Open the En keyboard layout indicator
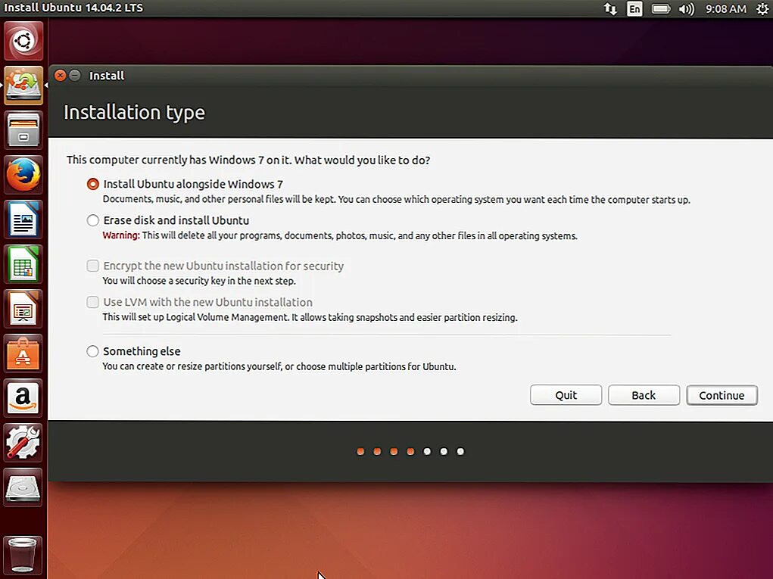Screen dimensions: 773x579 point(634,9)
